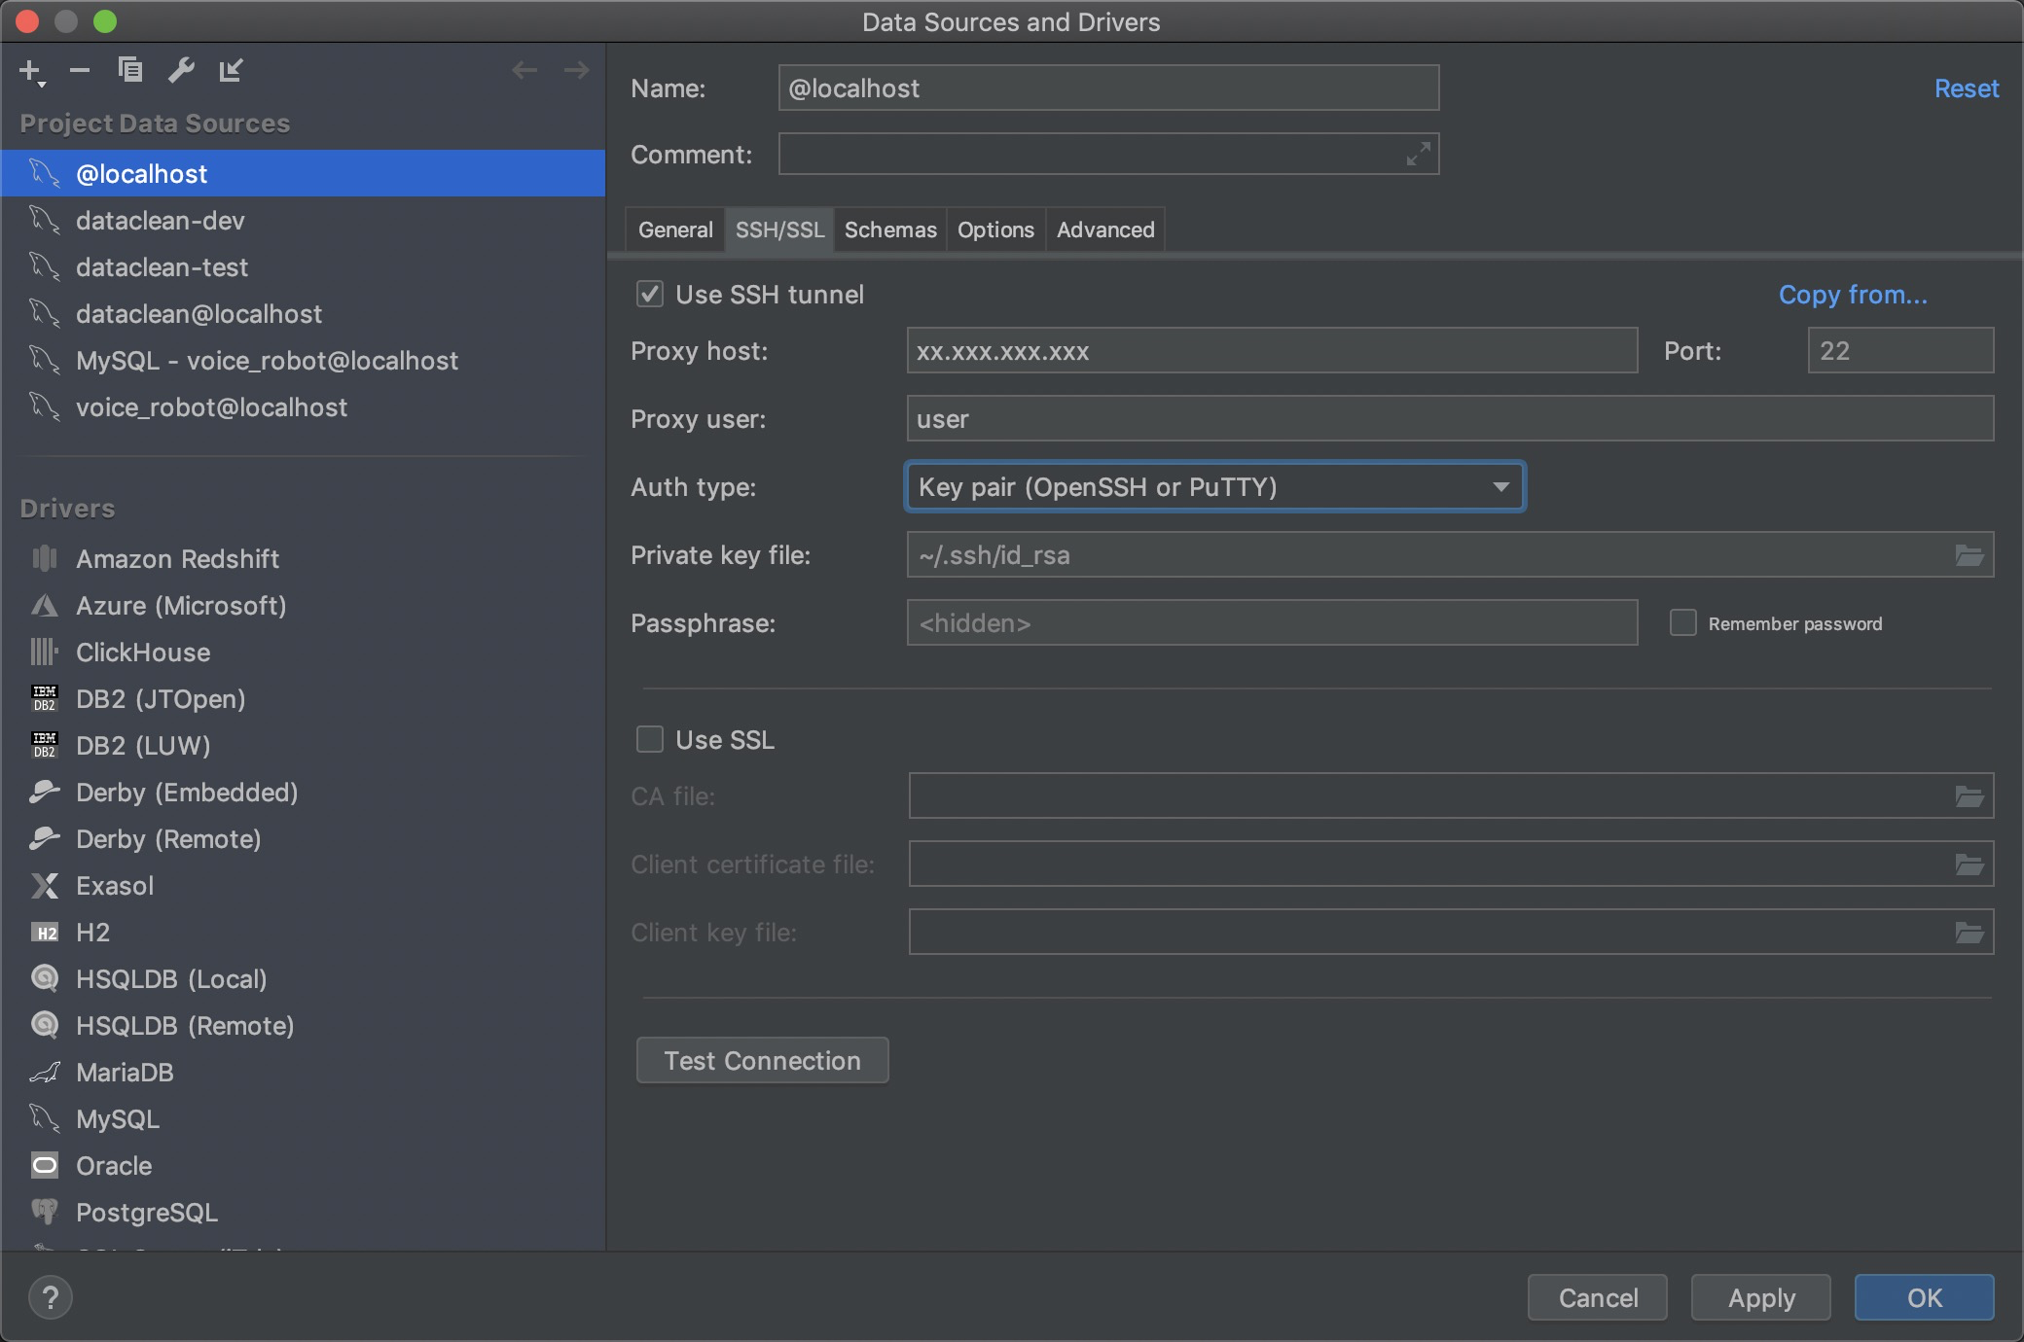Select the voice_robot@localhost data source

click(211, 407)
